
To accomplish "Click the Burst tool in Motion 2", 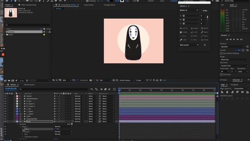I will pyautogui.click(x=205, y=28).
